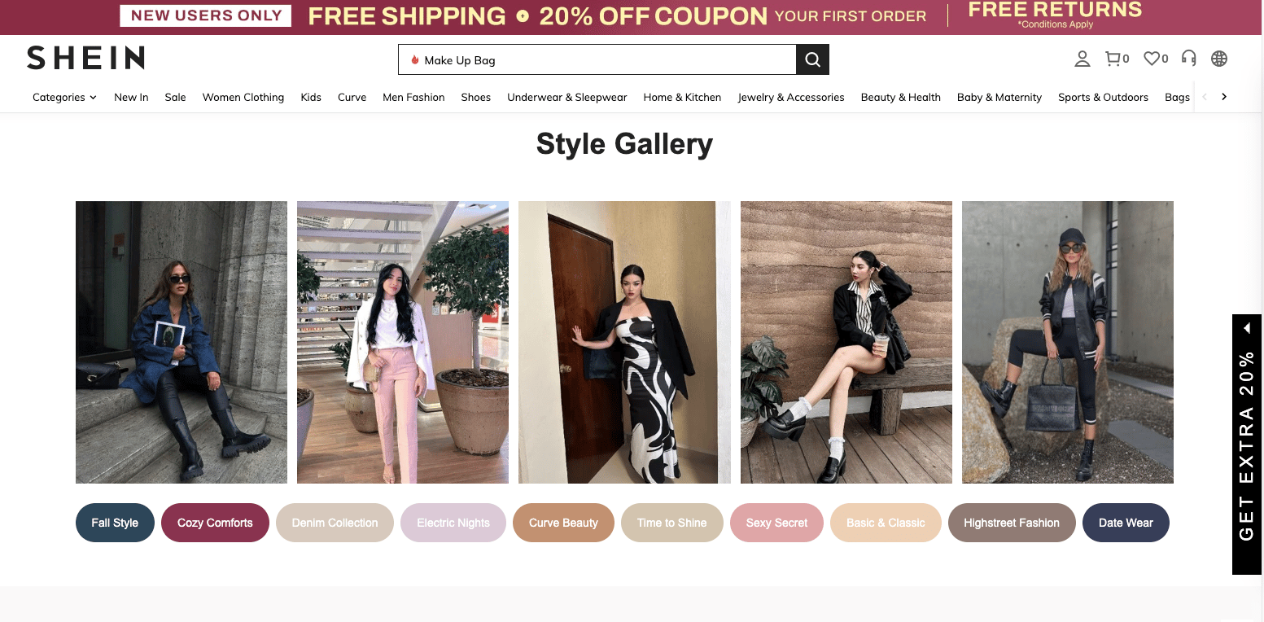Open the black and white dress photo
The height and width of the screenshot is (622, 1264).
[x=624, y=342]
